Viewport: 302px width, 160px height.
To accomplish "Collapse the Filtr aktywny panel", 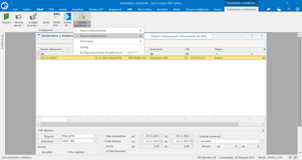I will [x=263, y=130].
